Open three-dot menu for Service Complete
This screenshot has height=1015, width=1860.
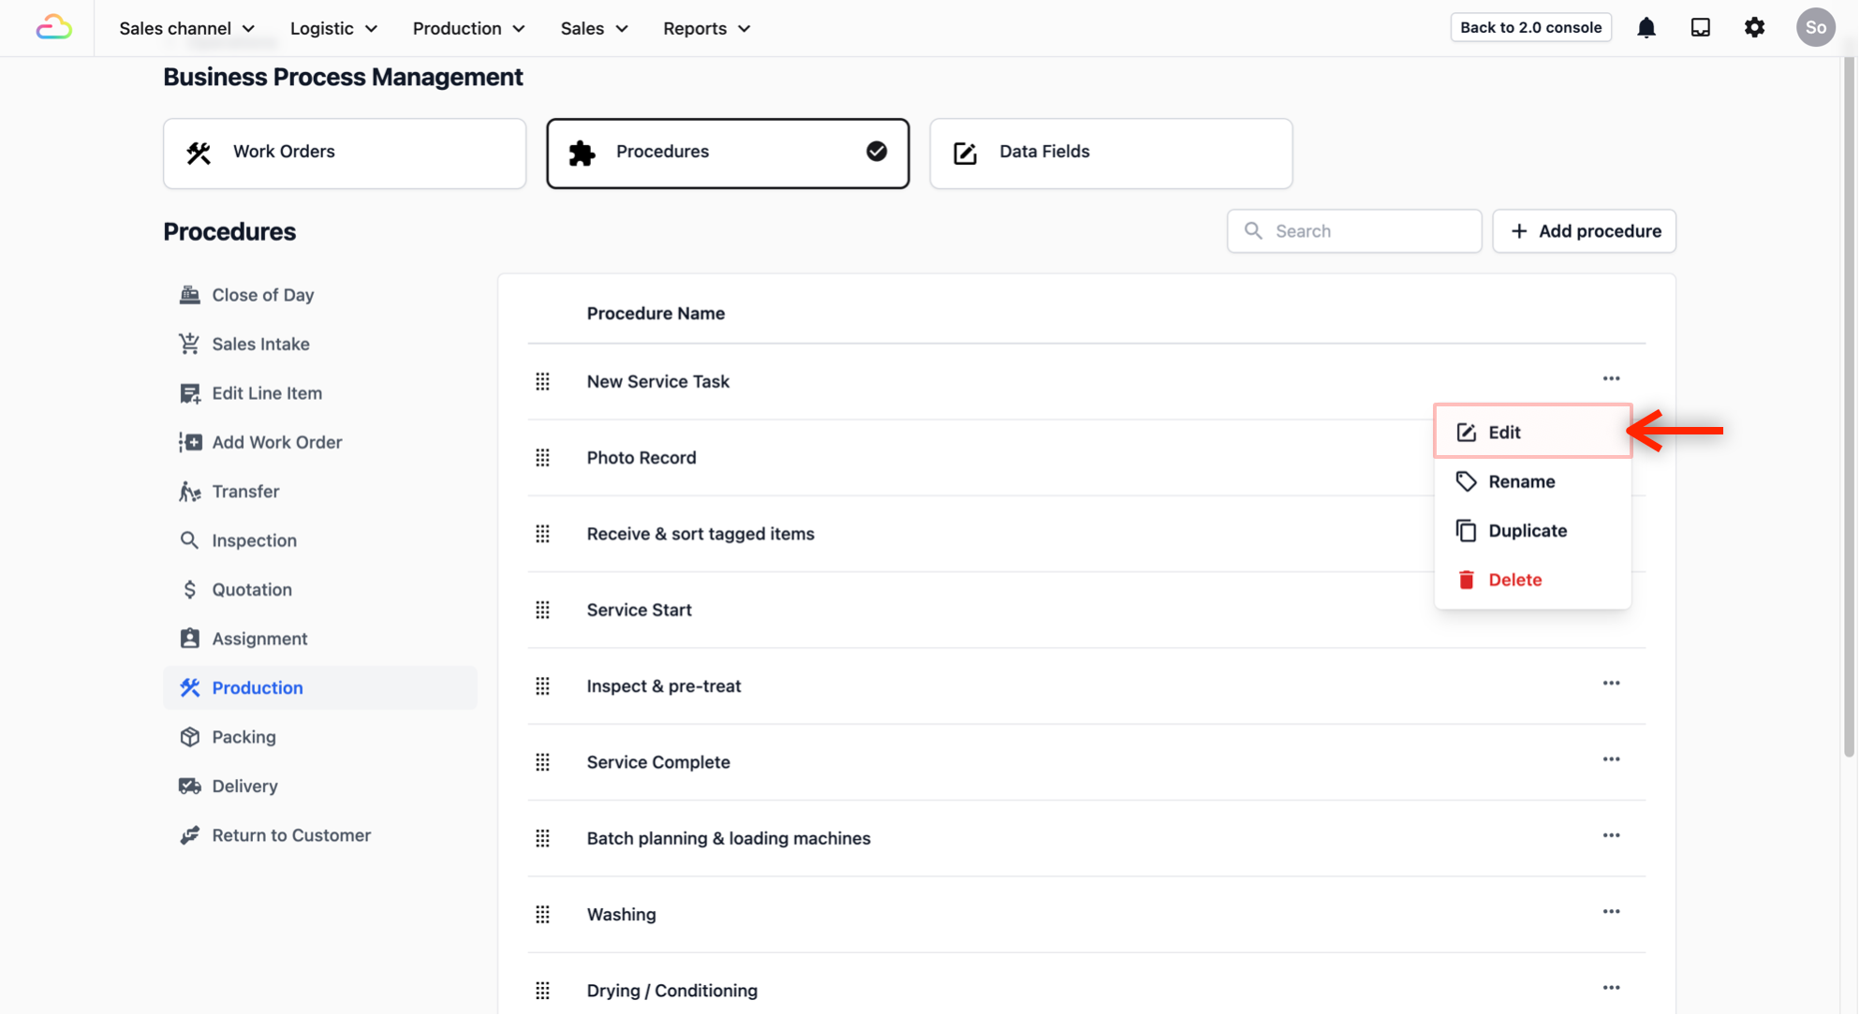pyautogui.click(x=1611, y=759)
